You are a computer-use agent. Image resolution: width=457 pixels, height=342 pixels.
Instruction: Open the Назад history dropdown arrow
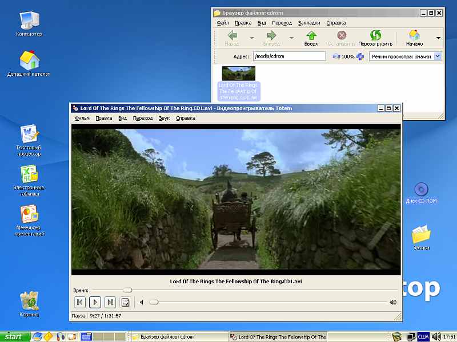[252, 38]
